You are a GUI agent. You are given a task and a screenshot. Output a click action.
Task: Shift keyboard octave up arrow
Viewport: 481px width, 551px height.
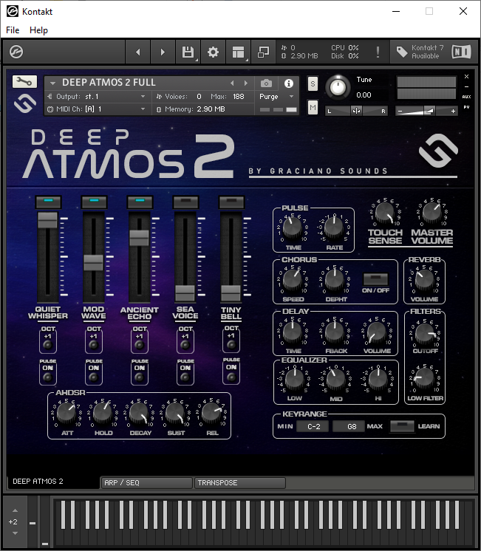(15, 510)
